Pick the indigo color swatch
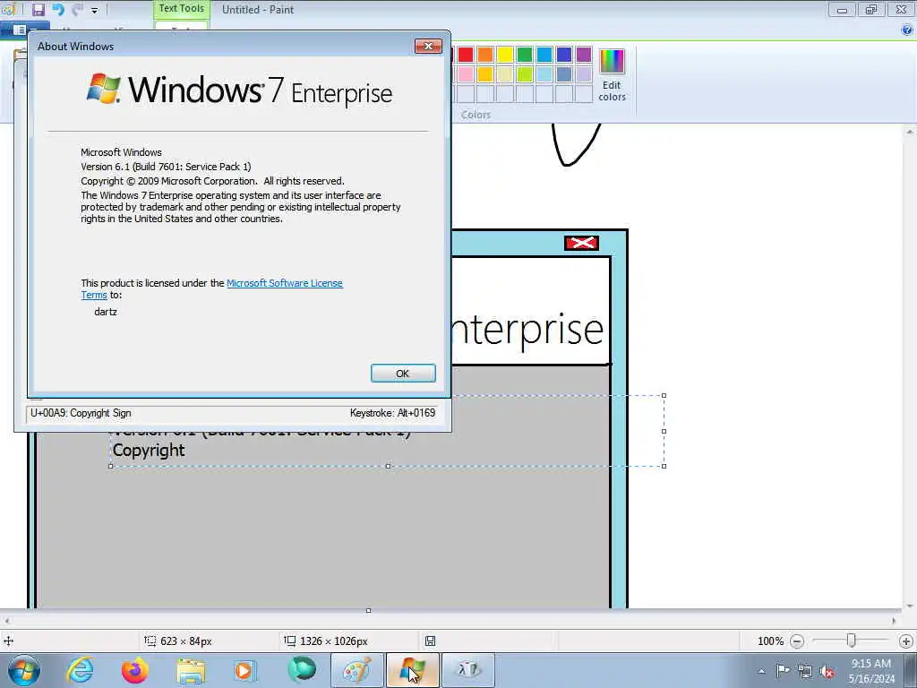 pos(564,55)
